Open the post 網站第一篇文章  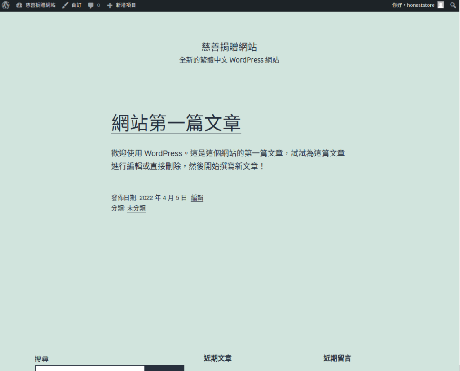click(x=176, y=123)
